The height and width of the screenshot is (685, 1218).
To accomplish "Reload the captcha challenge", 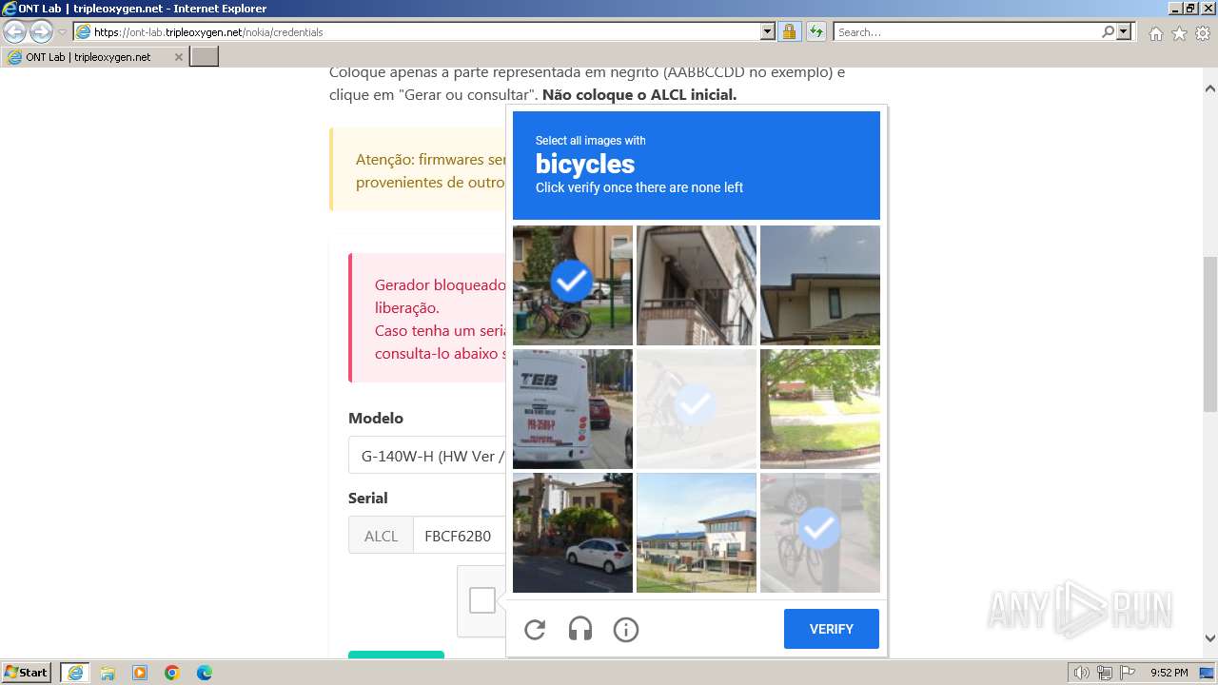I will pos(535,629).
